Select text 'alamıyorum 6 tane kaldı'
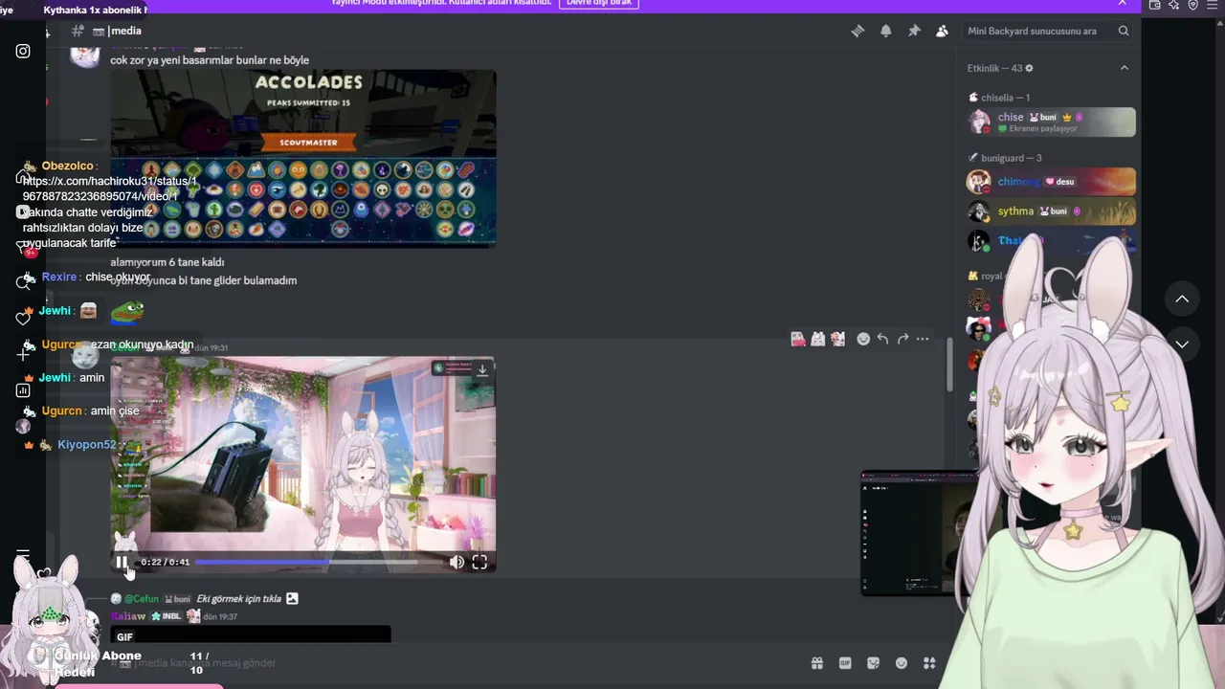Image resolution: width=1225 pixels, height=689 pixels. (167, 262)
